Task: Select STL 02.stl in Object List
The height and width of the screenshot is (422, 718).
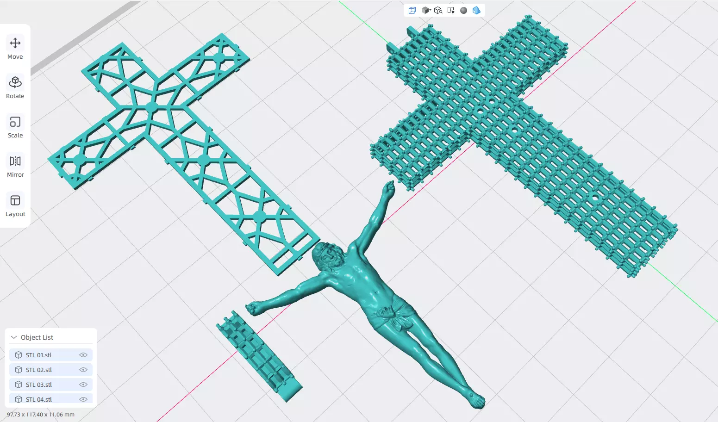Action: click(51, 370)
